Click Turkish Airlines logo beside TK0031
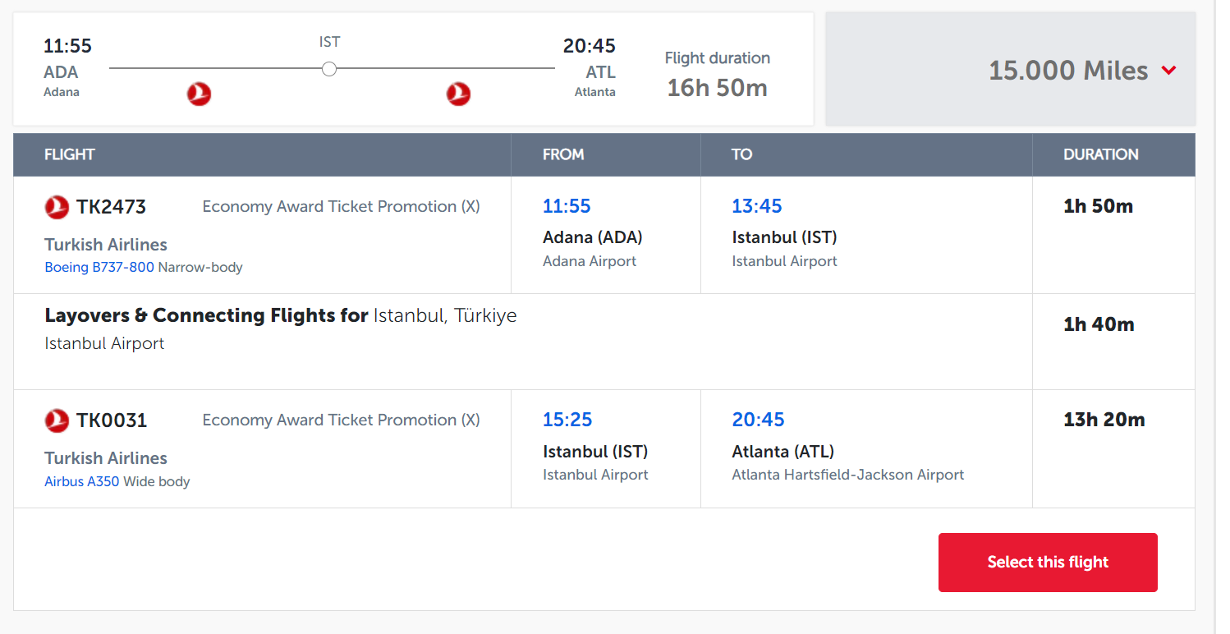The height and width of the screenshot is (634, 1230). point(57,420)
